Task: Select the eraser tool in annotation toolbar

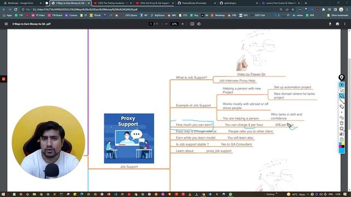Action: pyautogui.click(x=342, y=107)
